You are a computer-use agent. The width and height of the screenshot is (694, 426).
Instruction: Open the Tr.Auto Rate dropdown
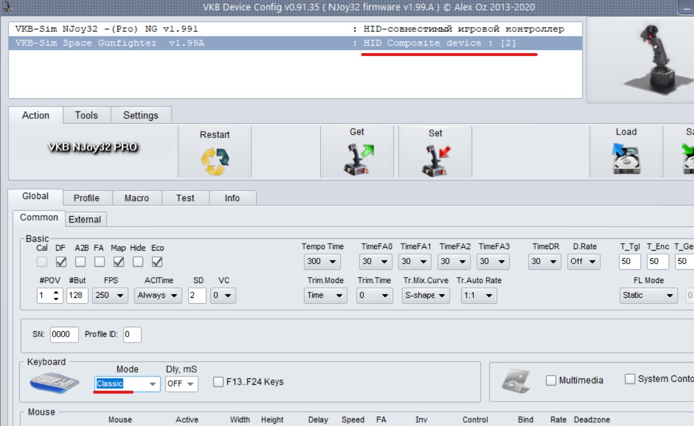pos(479,295)
